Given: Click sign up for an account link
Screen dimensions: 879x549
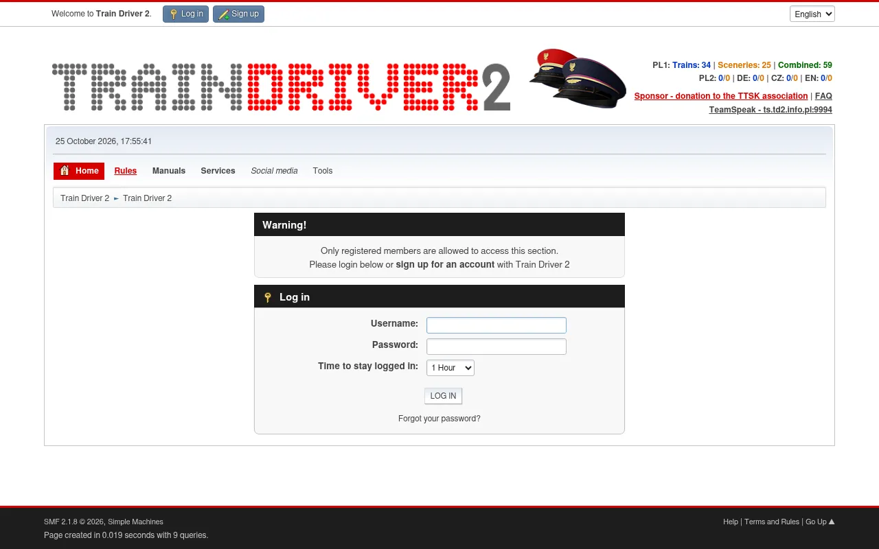Looking at the screenshot, I should (445, 264).
